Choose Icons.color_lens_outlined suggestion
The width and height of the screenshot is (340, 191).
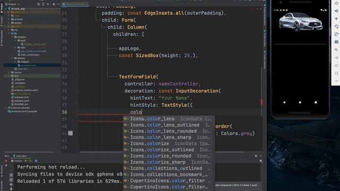(x=169, y=125)
